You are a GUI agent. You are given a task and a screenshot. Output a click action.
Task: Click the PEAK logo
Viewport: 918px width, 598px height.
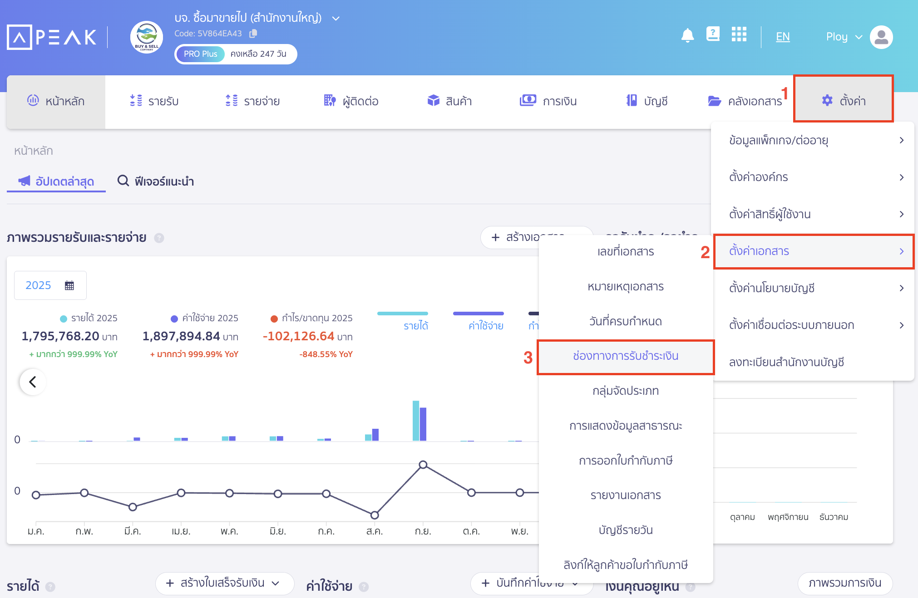51,37
